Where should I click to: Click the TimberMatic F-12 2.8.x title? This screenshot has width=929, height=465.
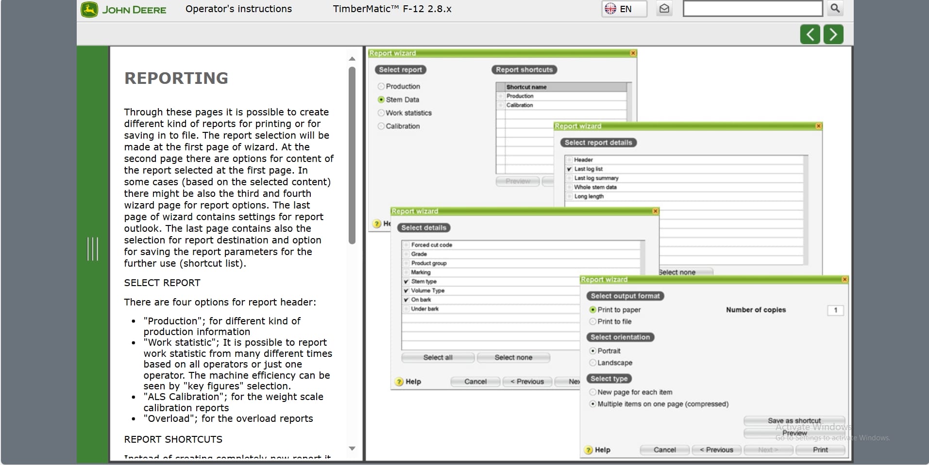click(x=392, y=9)
